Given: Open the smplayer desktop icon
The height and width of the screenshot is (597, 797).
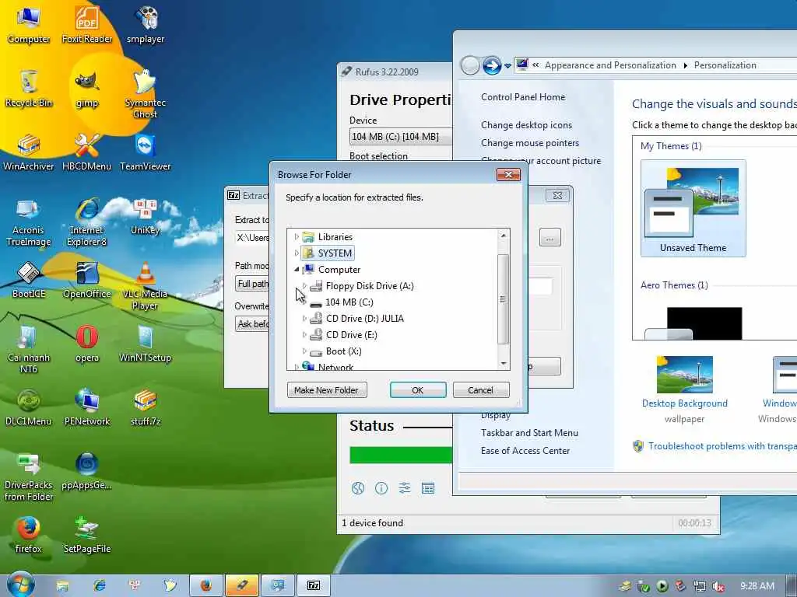Looking at the screenshot, I should 146,24.
